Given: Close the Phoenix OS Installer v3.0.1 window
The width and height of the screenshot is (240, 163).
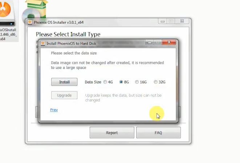Looking at the screenshot, I should [182, 21].
